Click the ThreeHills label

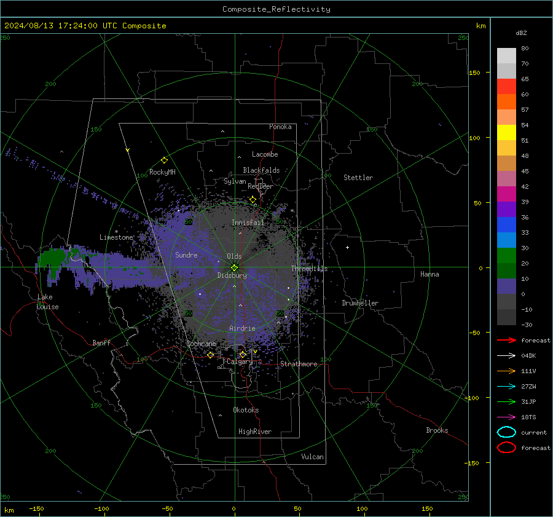tap(309, 269)
